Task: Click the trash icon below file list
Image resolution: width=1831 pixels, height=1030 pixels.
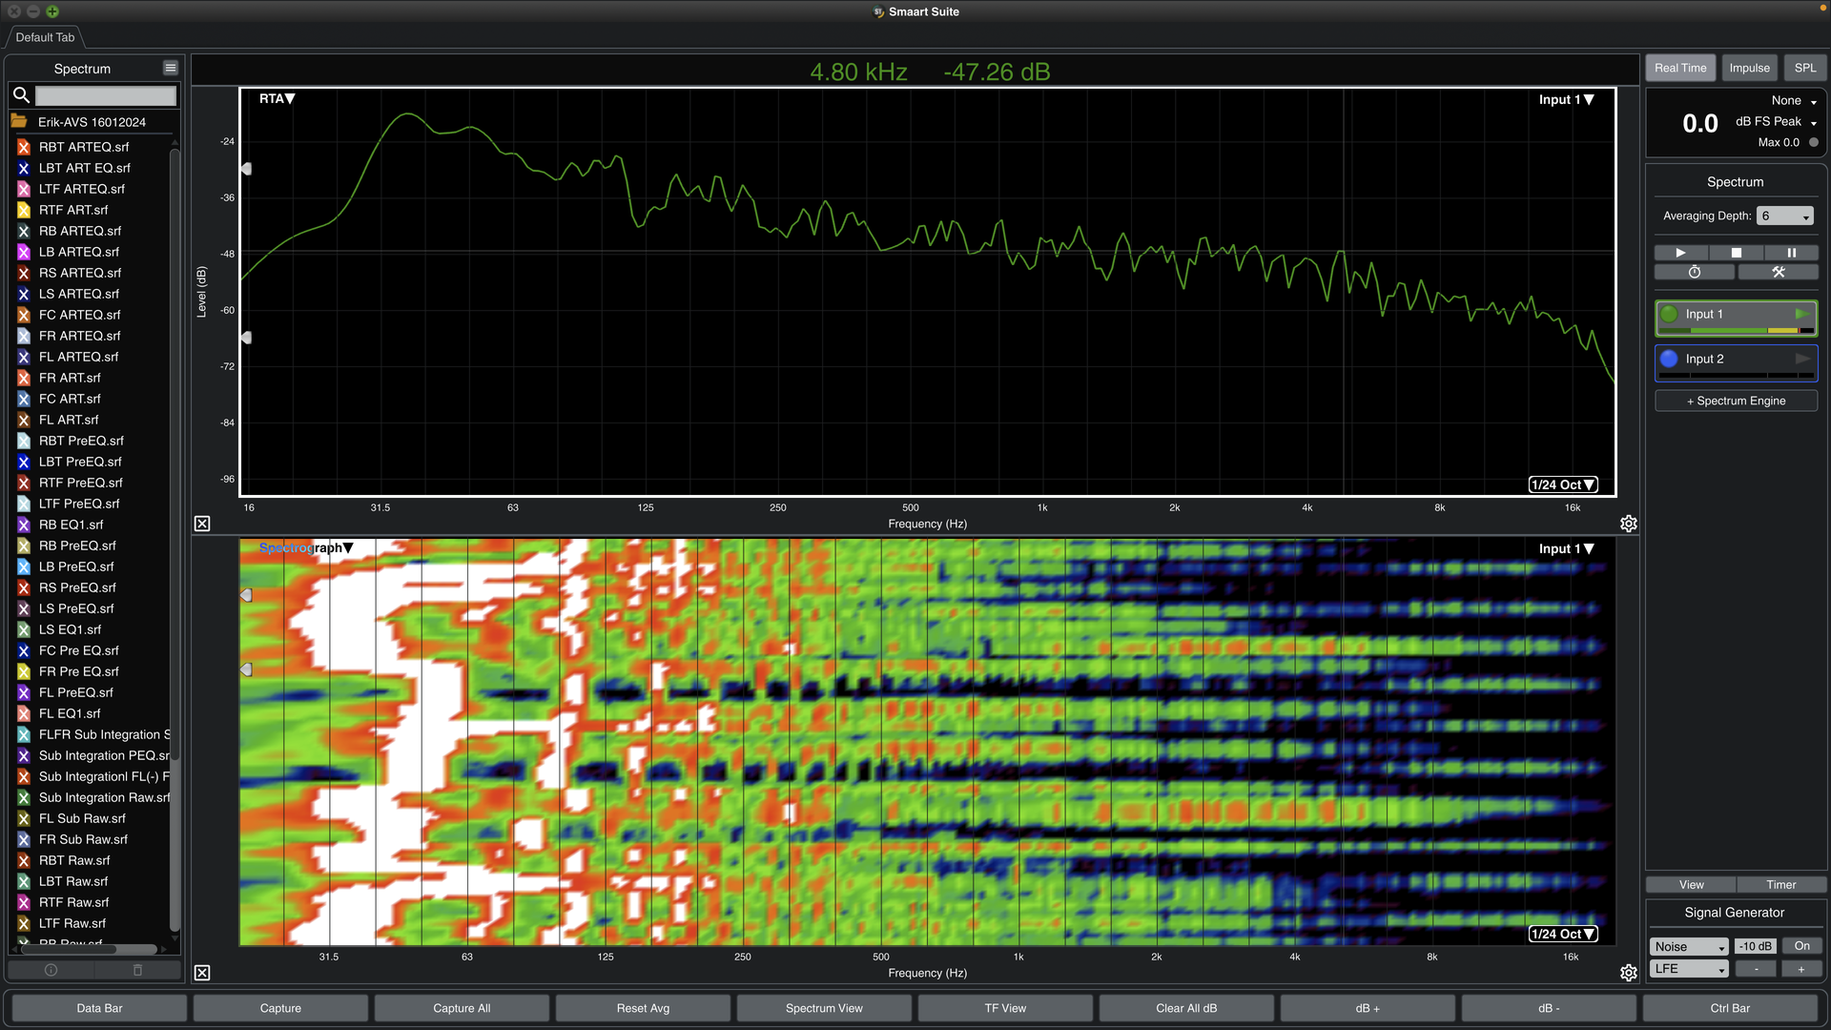Action: tap(137, 970)
